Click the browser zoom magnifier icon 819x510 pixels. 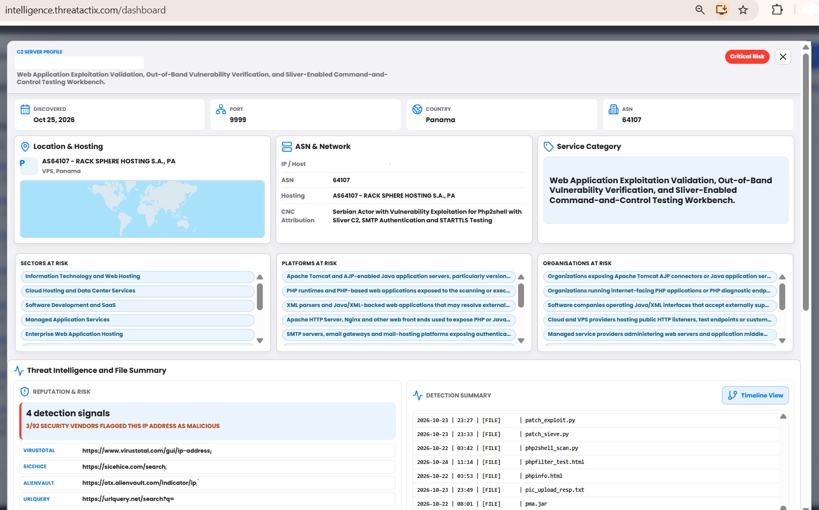pyautogui.click(x=700, y=10)
